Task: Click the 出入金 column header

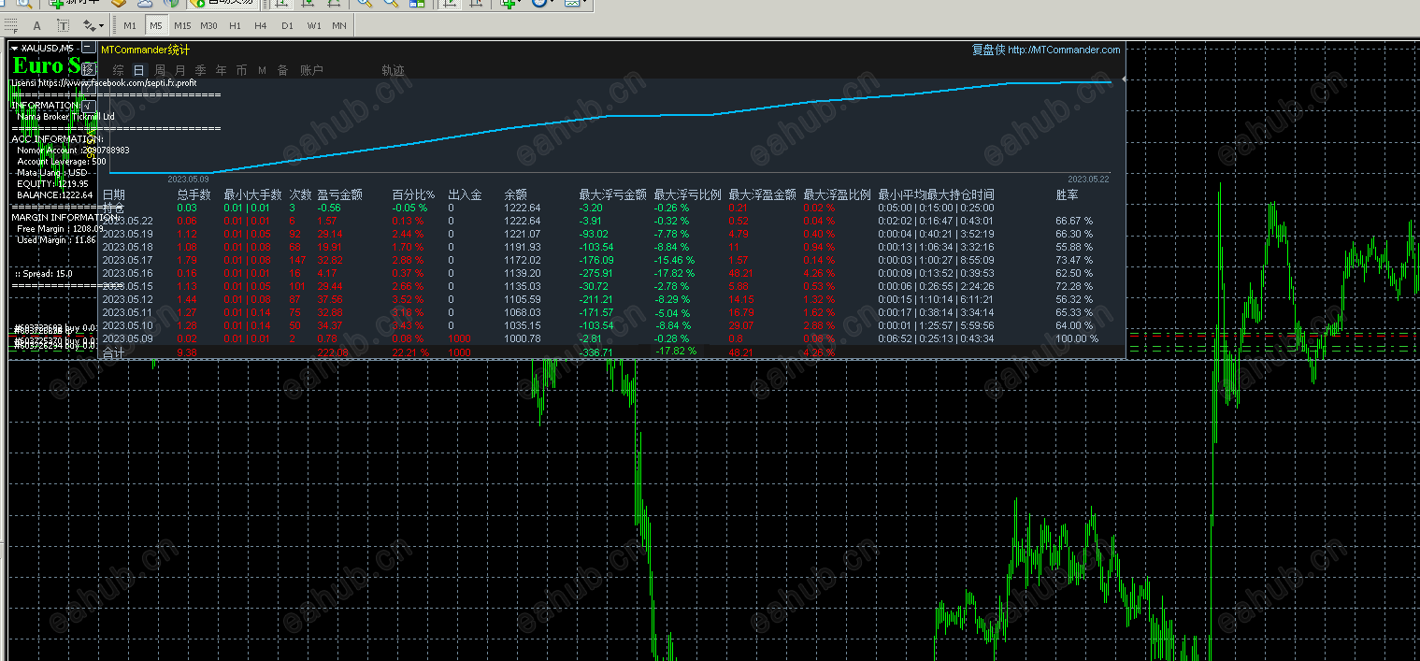Action: (466, 194)
